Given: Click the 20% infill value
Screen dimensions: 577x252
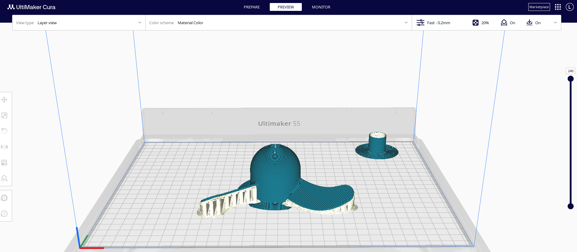Looking at the screenshot, I should pyautogui.click(x=485, y=23).
